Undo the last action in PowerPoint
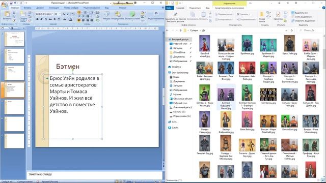The width and height of the screenshot is (326, 183). tap(15, 3)
